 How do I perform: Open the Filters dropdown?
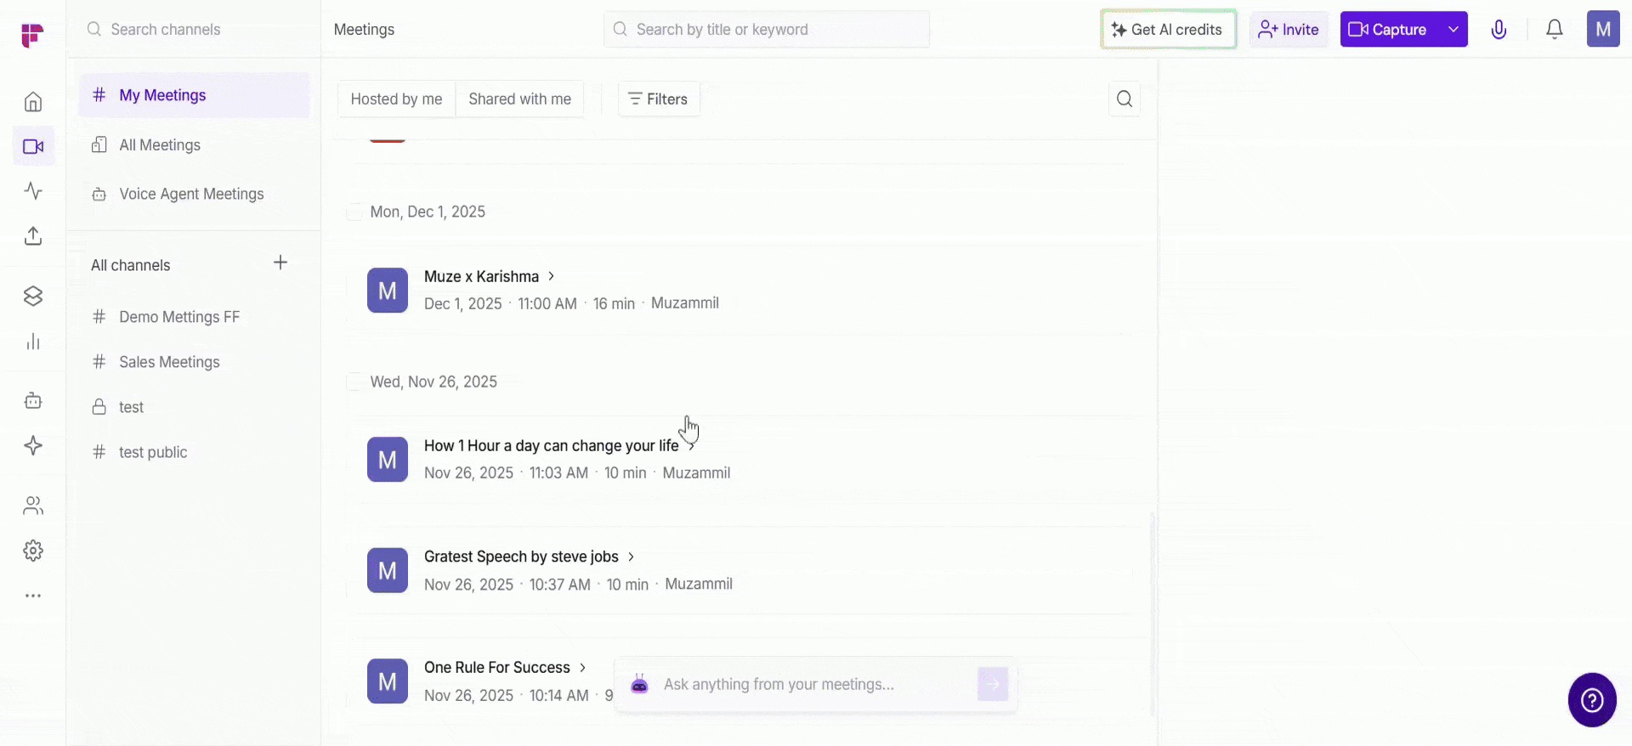(x=659, y=99)
